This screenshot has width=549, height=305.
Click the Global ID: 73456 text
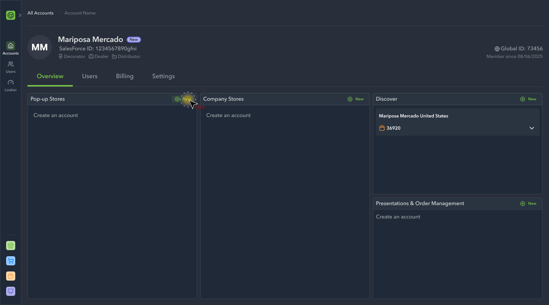522,49
